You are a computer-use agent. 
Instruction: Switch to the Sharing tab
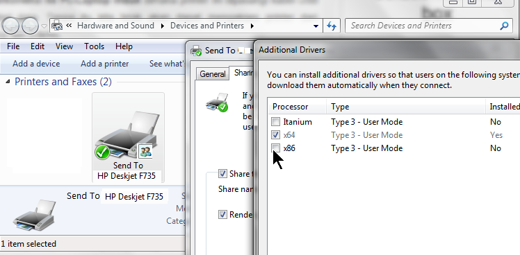tap(243, 73)
